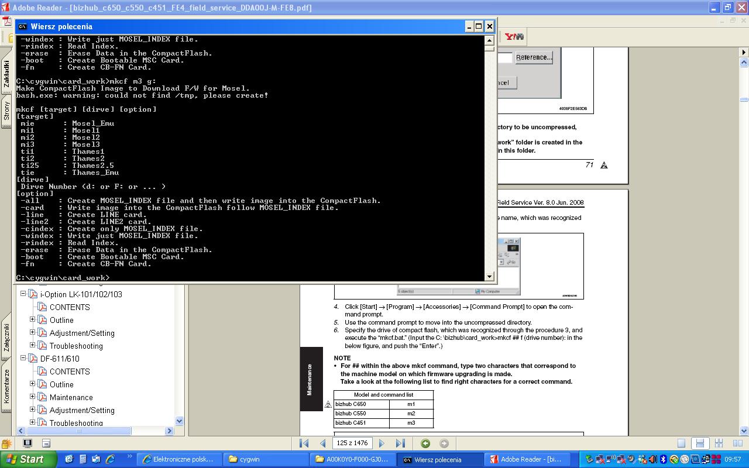This screenshot has height=468, width=749.
Task: Open the Załączniki side tab
Action: click(x=6, y=337)
